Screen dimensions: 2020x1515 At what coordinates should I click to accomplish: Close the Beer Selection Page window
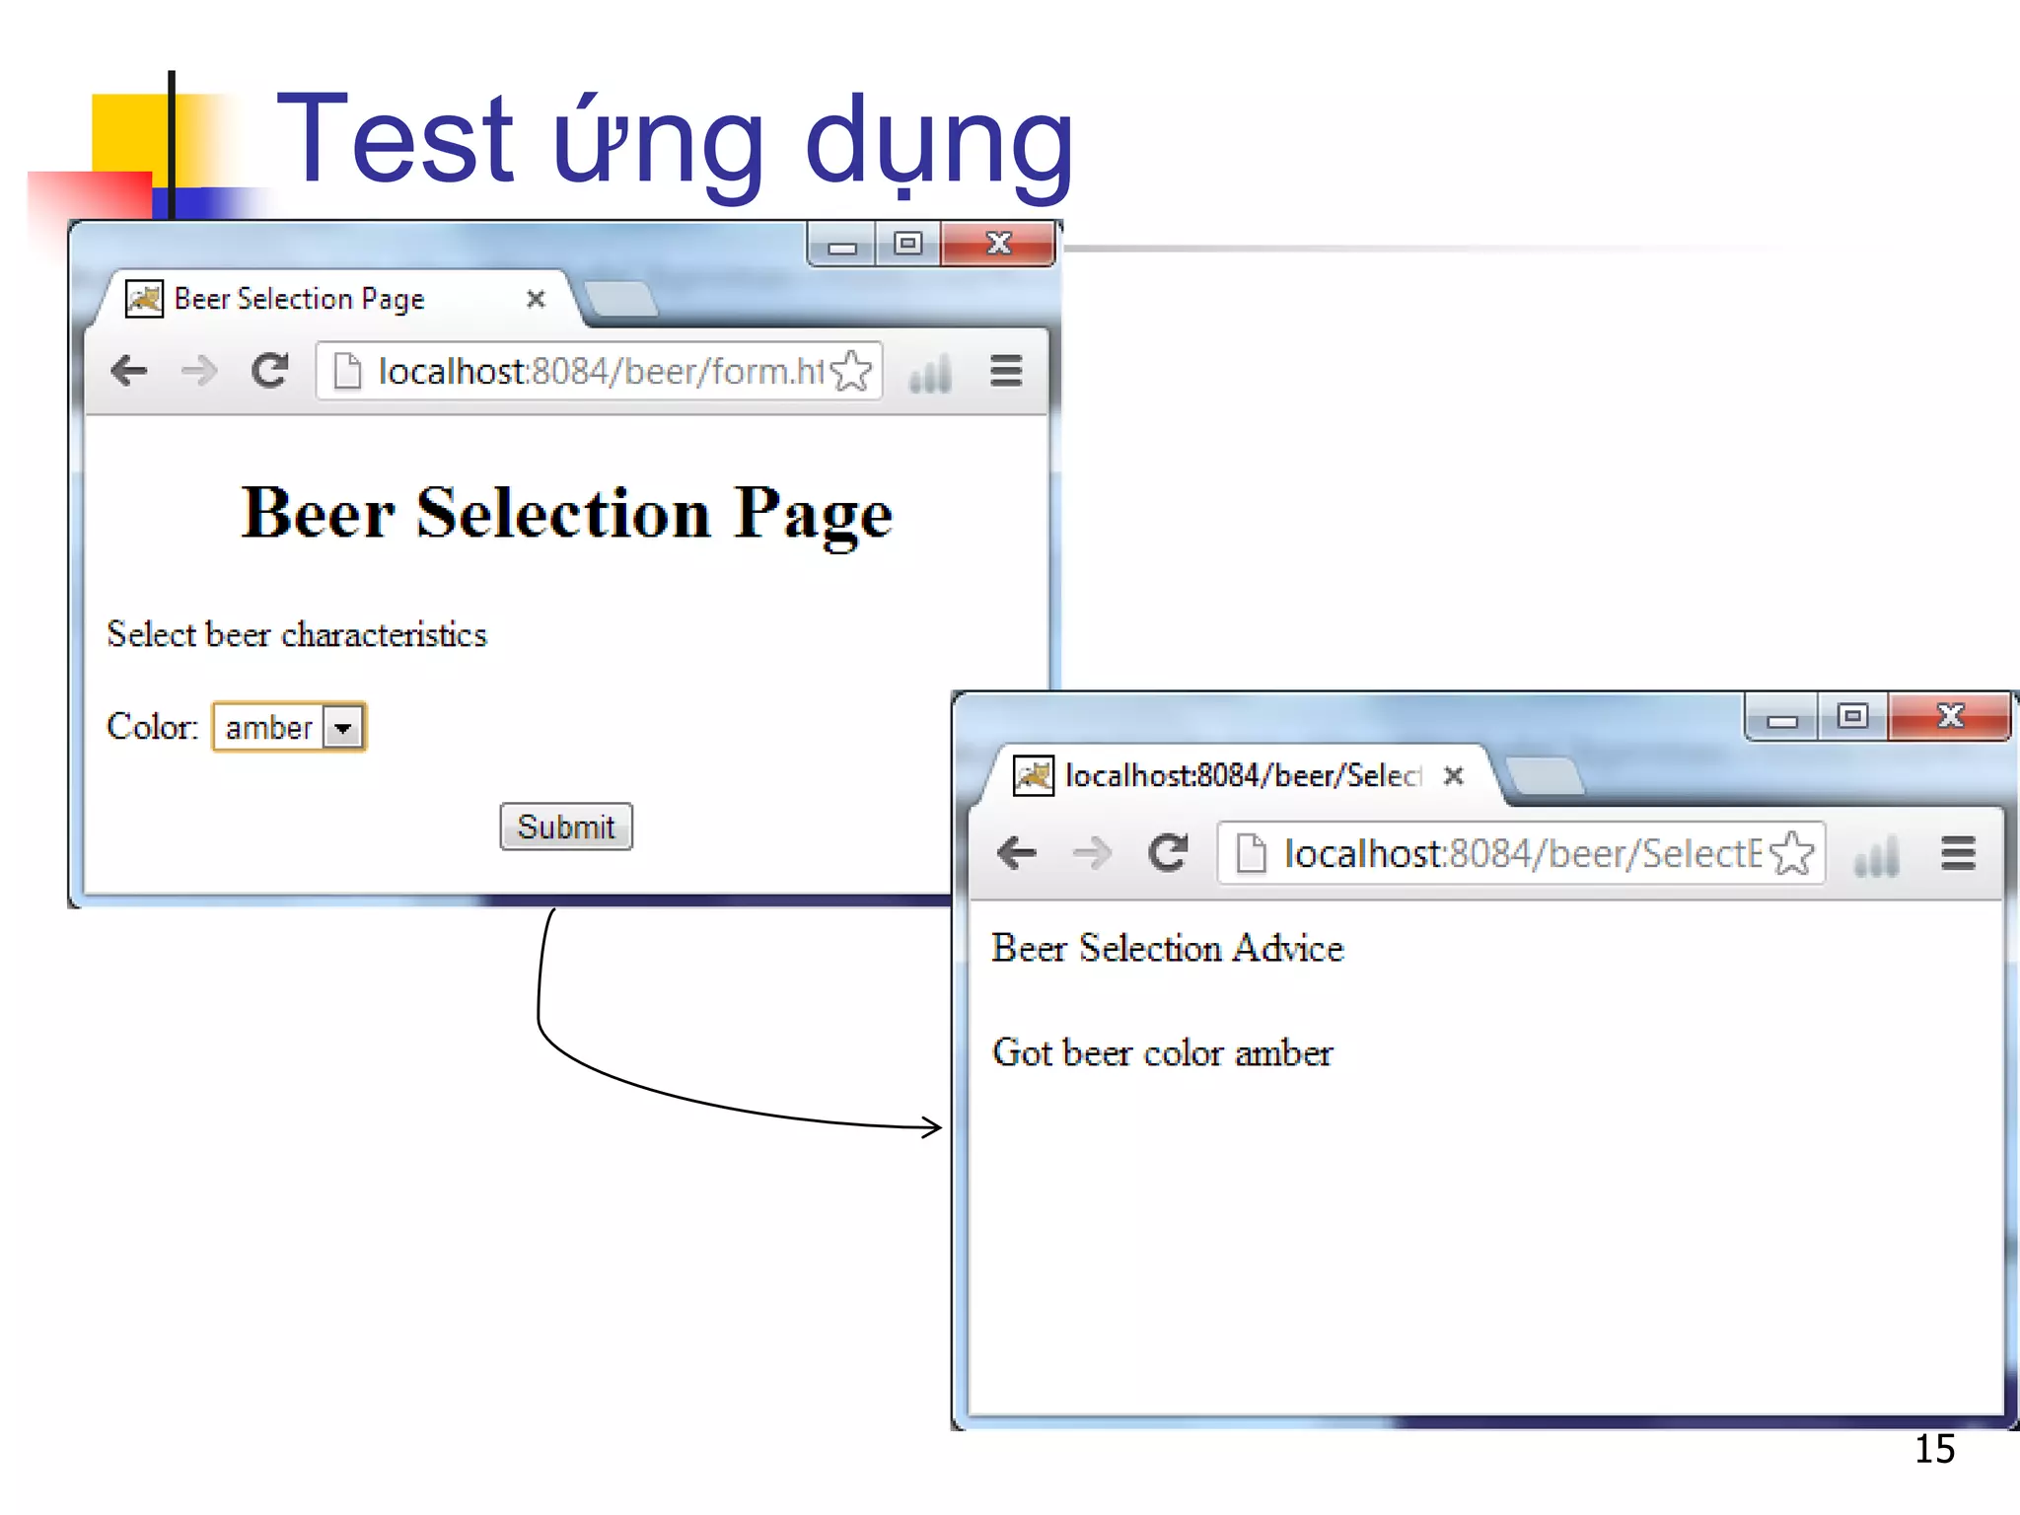(x=998, y=244)
